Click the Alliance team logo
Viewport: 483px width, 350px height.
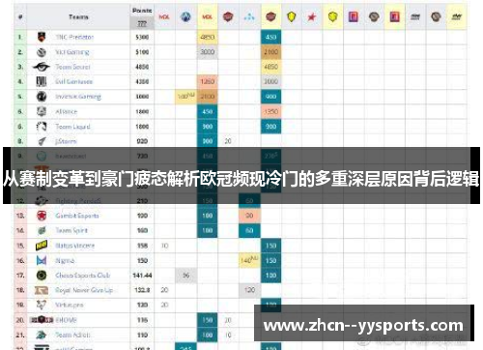tap(42, 111)
